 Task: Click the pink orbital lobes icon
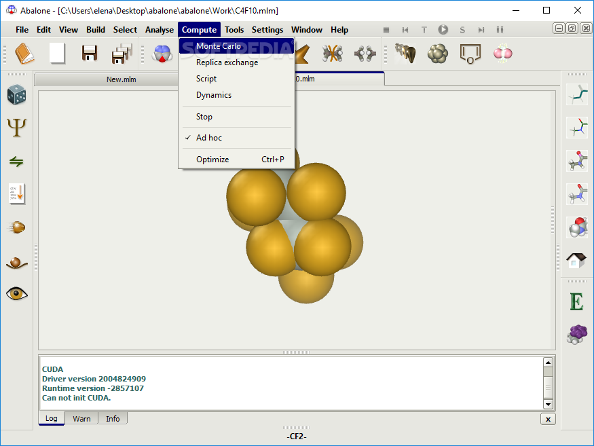pyautogui.click(x=503, y=54)
